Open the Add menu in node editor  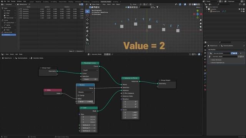coord(17,54)
